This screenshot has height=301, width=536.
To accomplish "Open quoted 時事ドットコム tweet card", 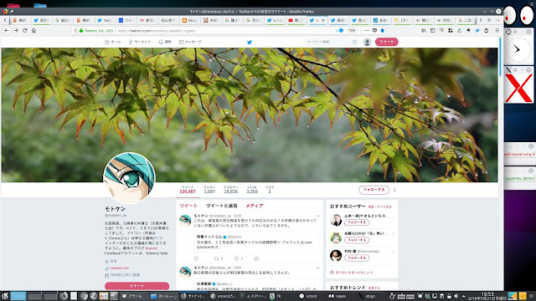I will pyautogui.click(x=257, y=242).
